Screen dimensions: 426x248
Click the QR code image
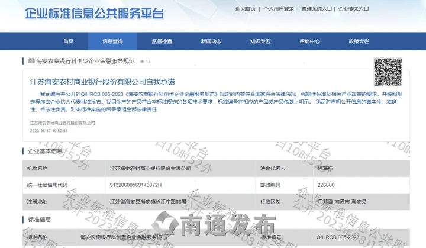[388, 73]
